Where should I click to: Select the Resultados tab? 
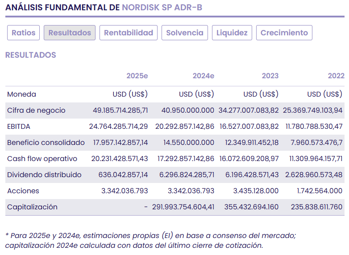(70, 33)
